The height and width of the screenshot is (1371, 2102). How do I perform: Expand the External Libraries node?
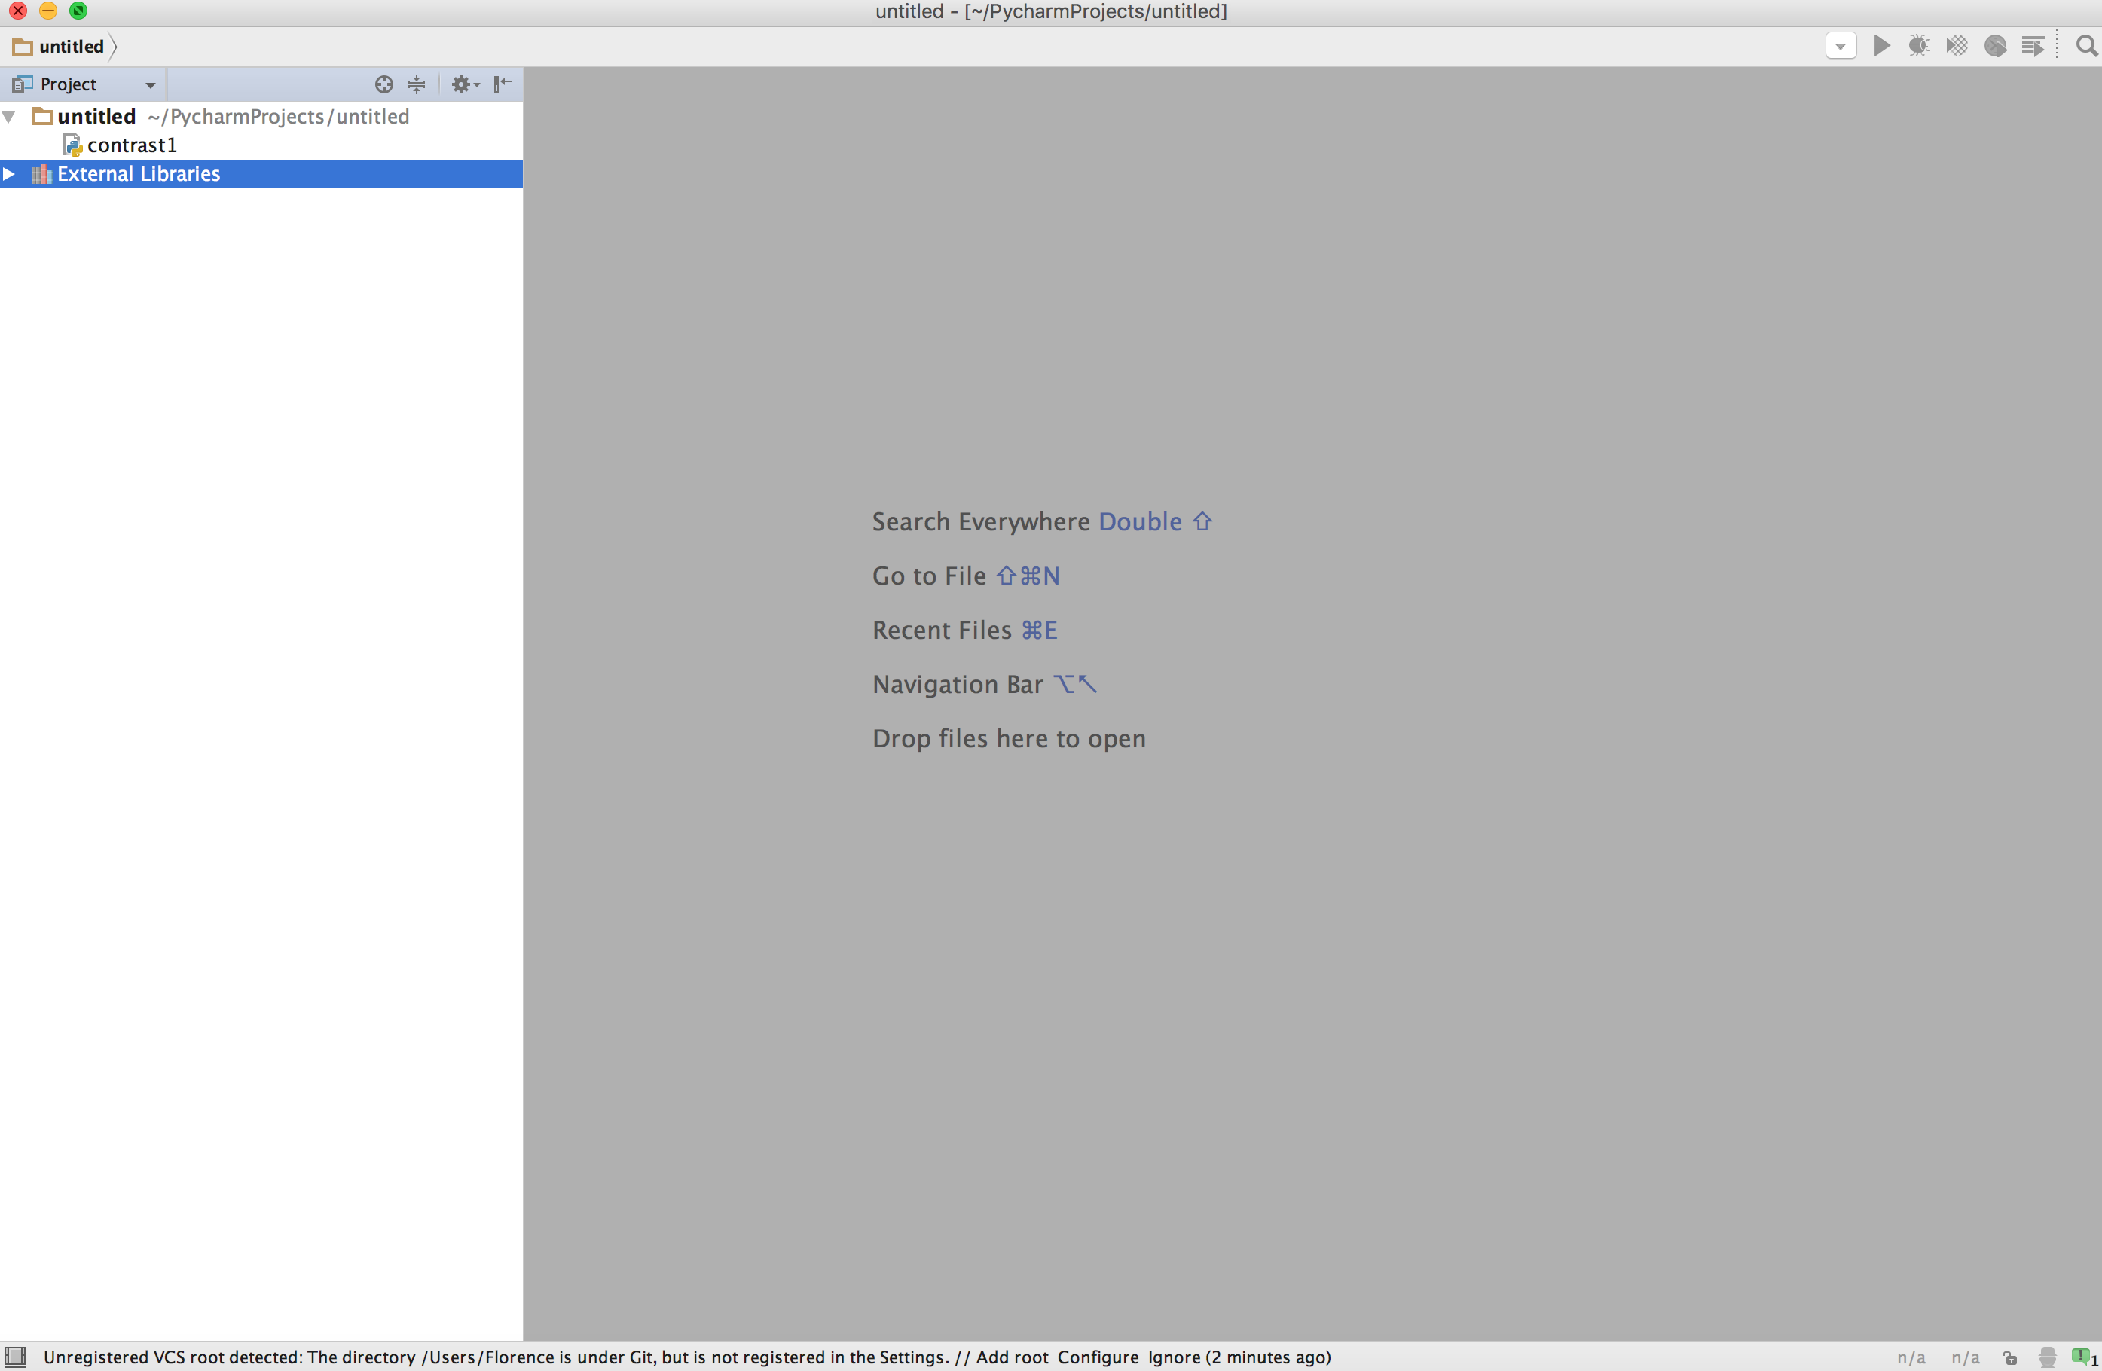point(9,174)
